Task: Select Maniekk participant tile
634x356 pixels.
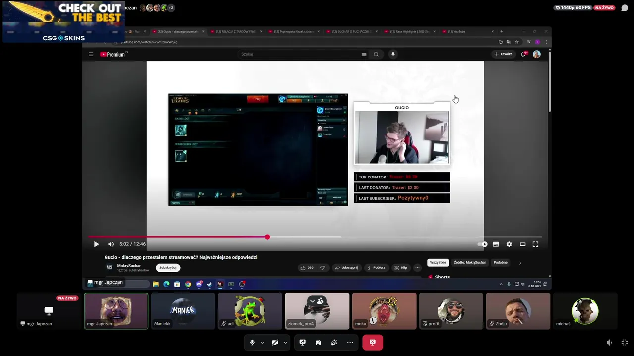Action: point(183,311)
